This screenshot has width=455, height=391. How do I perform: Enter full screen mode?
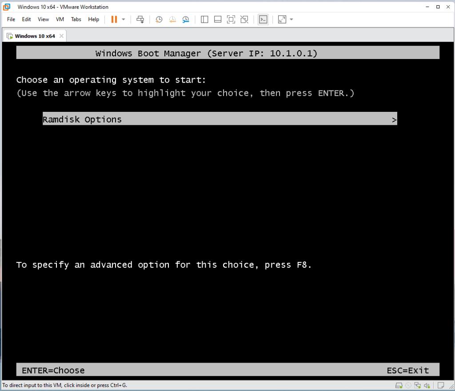(x=231, y=20)
